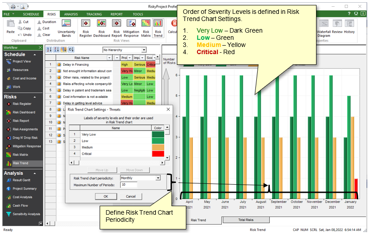Image resolution: width=369 pixels, height=233 pixels.
Task: Open Risk Assignments in Workflow sidebar
Action: click(x=22, y=129)
